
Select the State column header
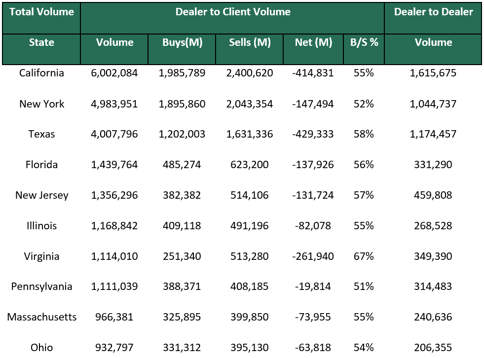tap(41, 42)
